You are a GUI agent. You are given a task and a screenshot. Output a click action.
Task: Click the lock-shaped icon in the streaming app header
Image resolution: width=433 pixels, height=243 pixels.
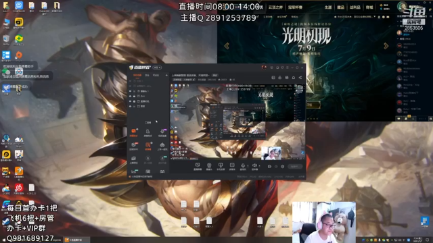279,78
